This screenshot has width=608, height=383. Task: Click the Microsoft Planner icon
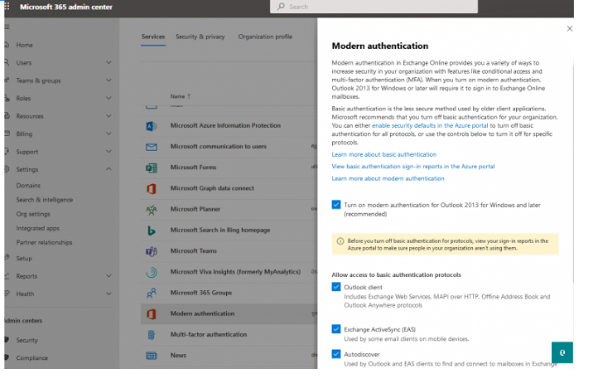coord(152,209)
